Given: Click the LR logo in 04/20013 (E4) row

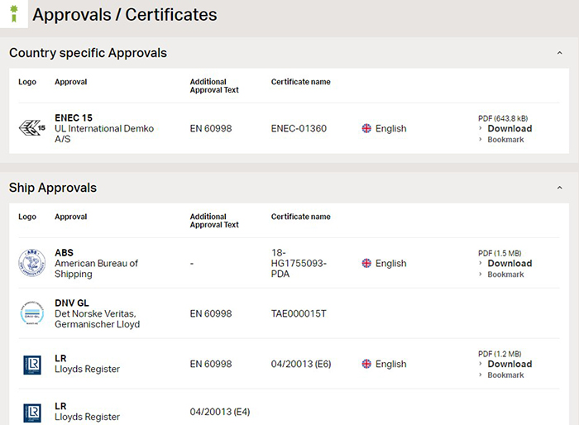Looking at the screenshot, I should point(32,413).
